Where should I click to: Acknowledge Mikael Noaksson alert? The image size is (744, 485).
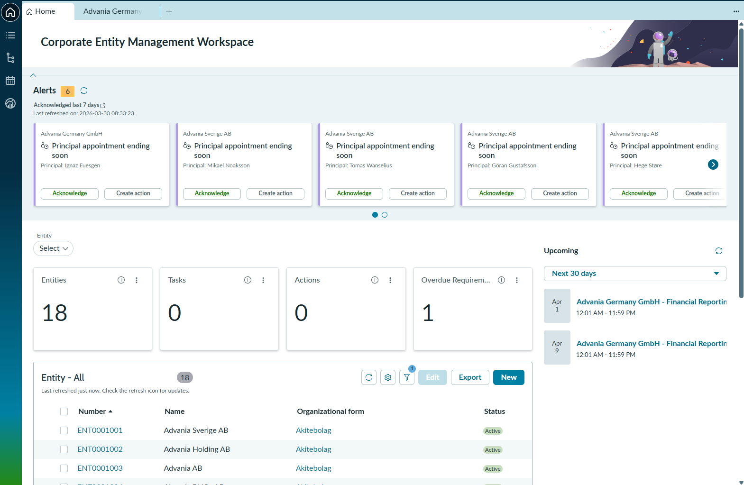pyautogui.click(x=212, y=193)
